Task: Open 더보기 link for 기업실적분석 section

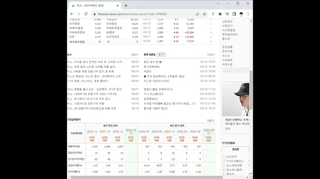Action: (211, 121)
